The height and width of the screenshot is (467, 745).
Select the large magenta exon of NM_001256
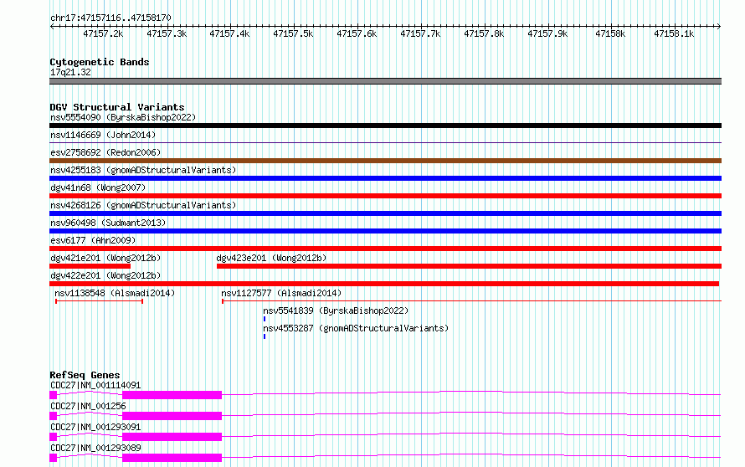172,416
